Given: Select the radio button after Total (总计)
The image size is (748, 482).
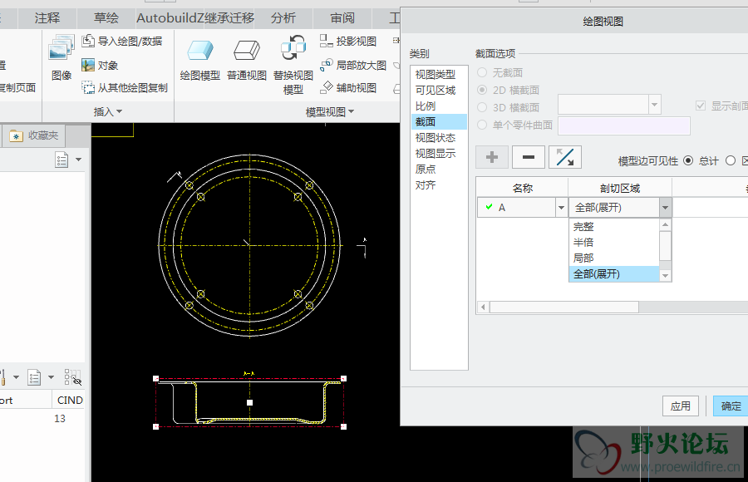Looking at the screenshot, I should coord(731,161).
